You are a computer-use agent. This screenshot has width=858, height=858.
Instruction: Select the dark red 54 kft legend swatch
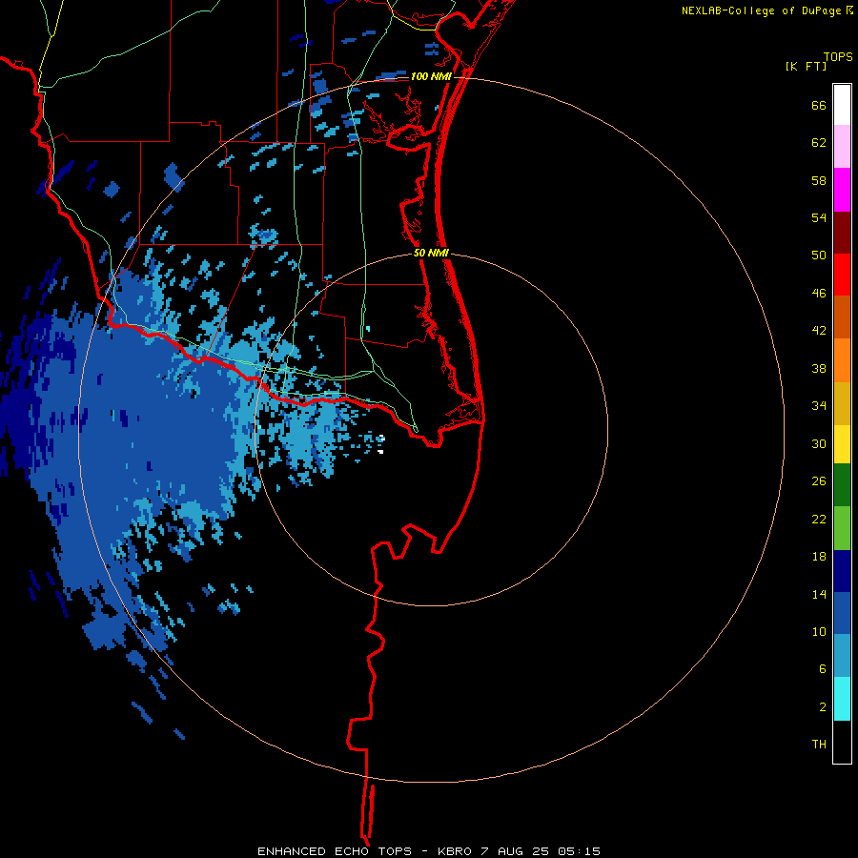click(842, 233)
